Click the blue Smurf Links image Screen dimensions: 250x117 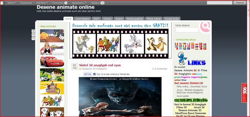192,59
